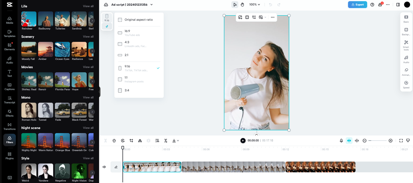Open the Basic tab in right panel
Image resolution: width=413 pixels, height=183 pixels.
[406, 19]
